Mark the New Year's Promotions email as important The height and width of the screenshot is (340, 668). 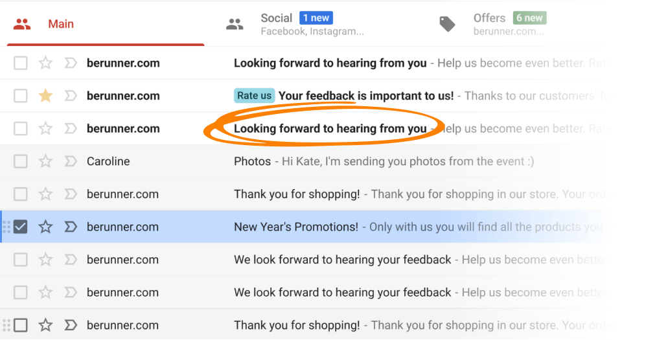pyautogui.click(x=70, y=227)
